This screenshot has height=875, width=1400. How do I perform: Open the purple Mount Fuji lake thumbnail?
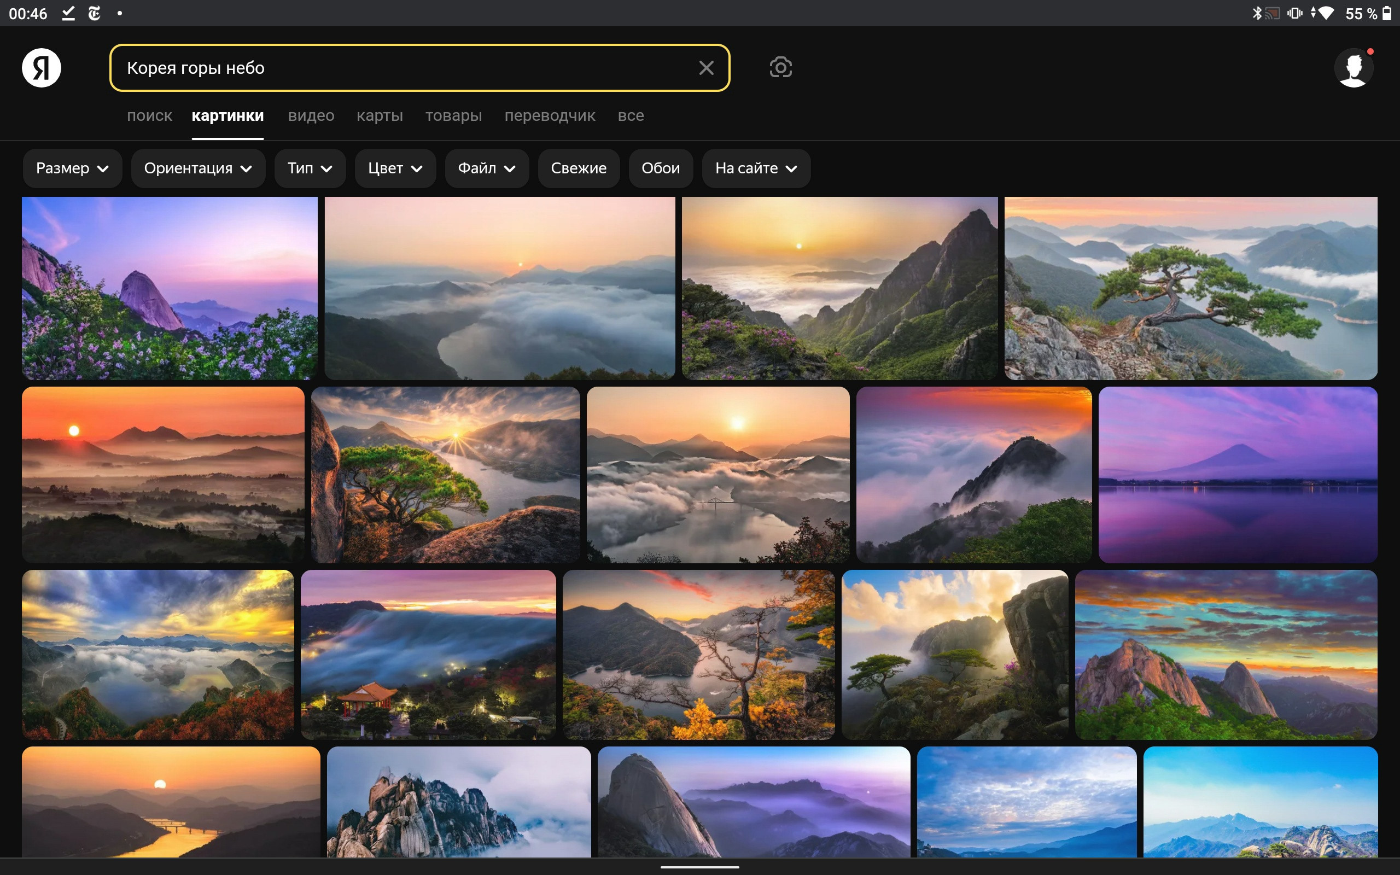(1238, 475)
